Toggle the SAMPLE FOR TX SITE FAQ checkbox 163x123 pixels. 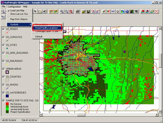[x=3, y=101]
